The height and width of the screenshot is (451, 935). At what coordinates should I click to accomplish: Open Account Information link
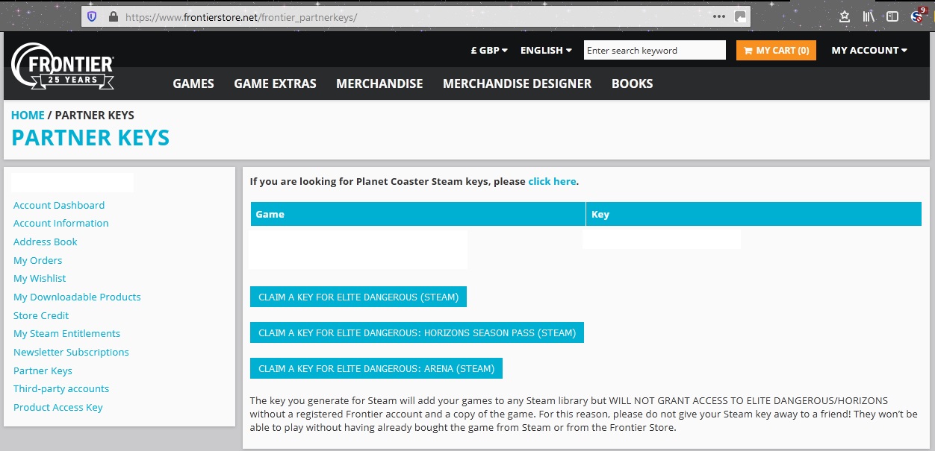61,223
